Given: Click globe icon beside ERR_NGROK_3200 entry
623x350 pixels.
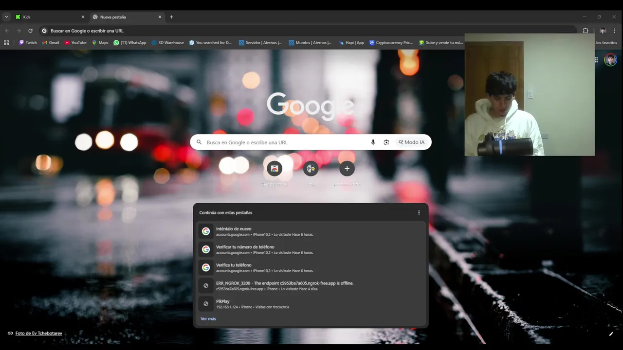Looking at the screenshot, I should 206,286.
